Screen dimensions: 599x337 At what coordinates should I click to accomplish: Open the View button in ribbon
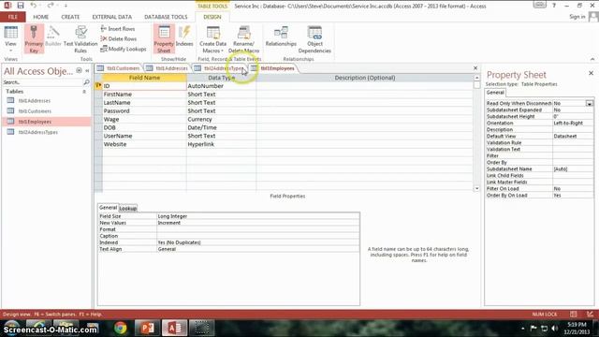[10, 39]
